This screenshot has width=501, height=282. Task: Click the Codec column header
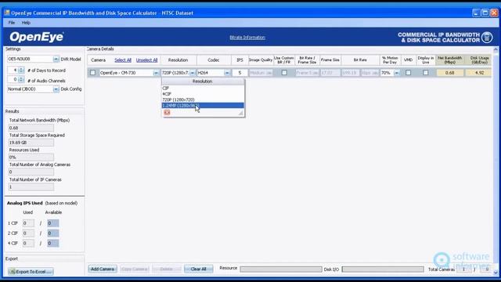click(214, 60)
